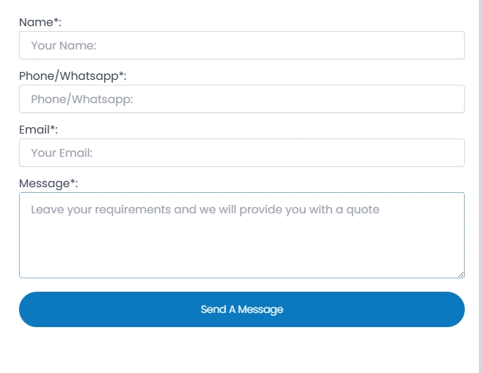Click the asterisk beside the Name label
Viewport: 481px width, 373px height.
(56, 20)
